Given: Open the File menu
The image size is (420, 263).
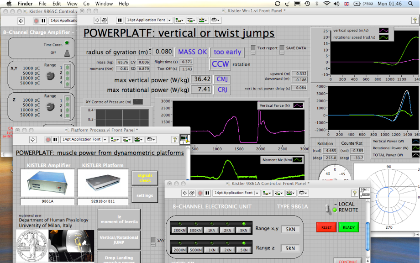Looking at the screenshot, I should coord(42,4).
